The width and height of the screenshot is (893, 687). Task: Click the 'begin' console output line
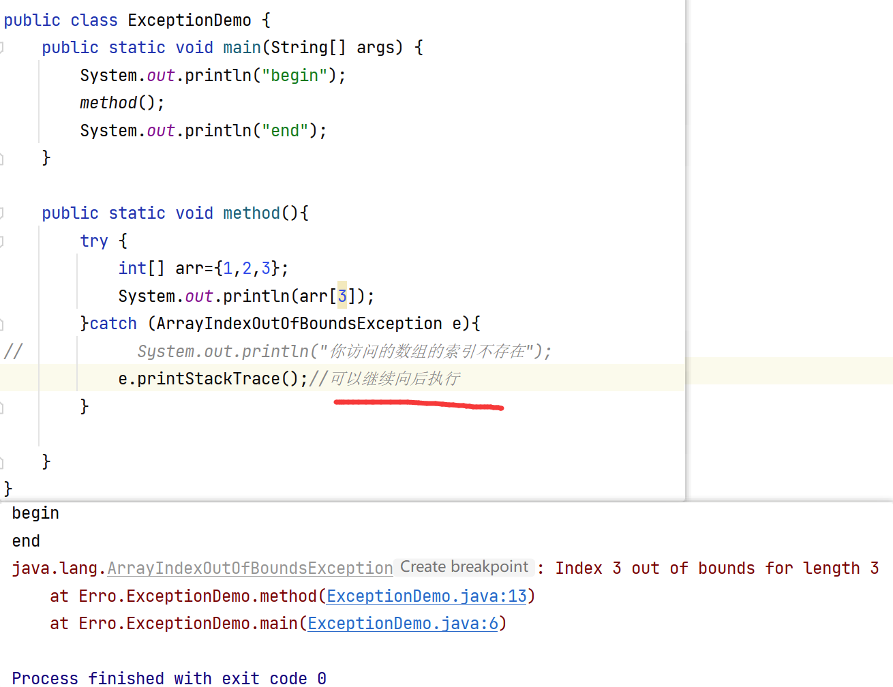point(35,513)
